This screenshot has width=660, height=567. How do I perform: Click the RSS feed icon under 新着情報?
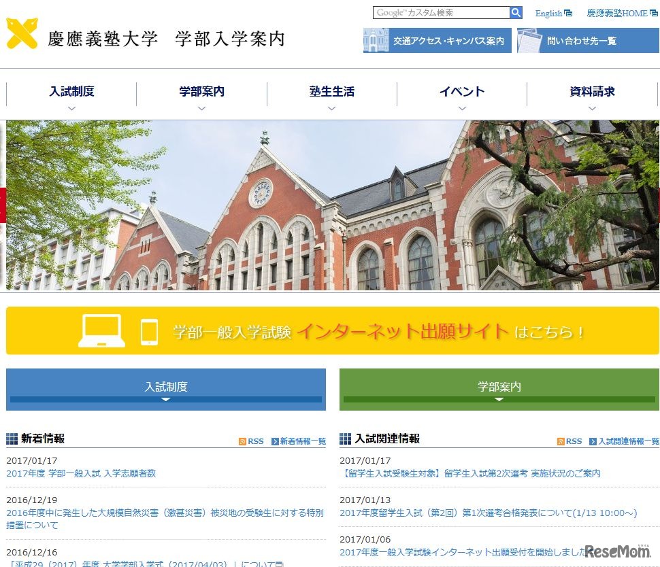(x=242, y=441)
